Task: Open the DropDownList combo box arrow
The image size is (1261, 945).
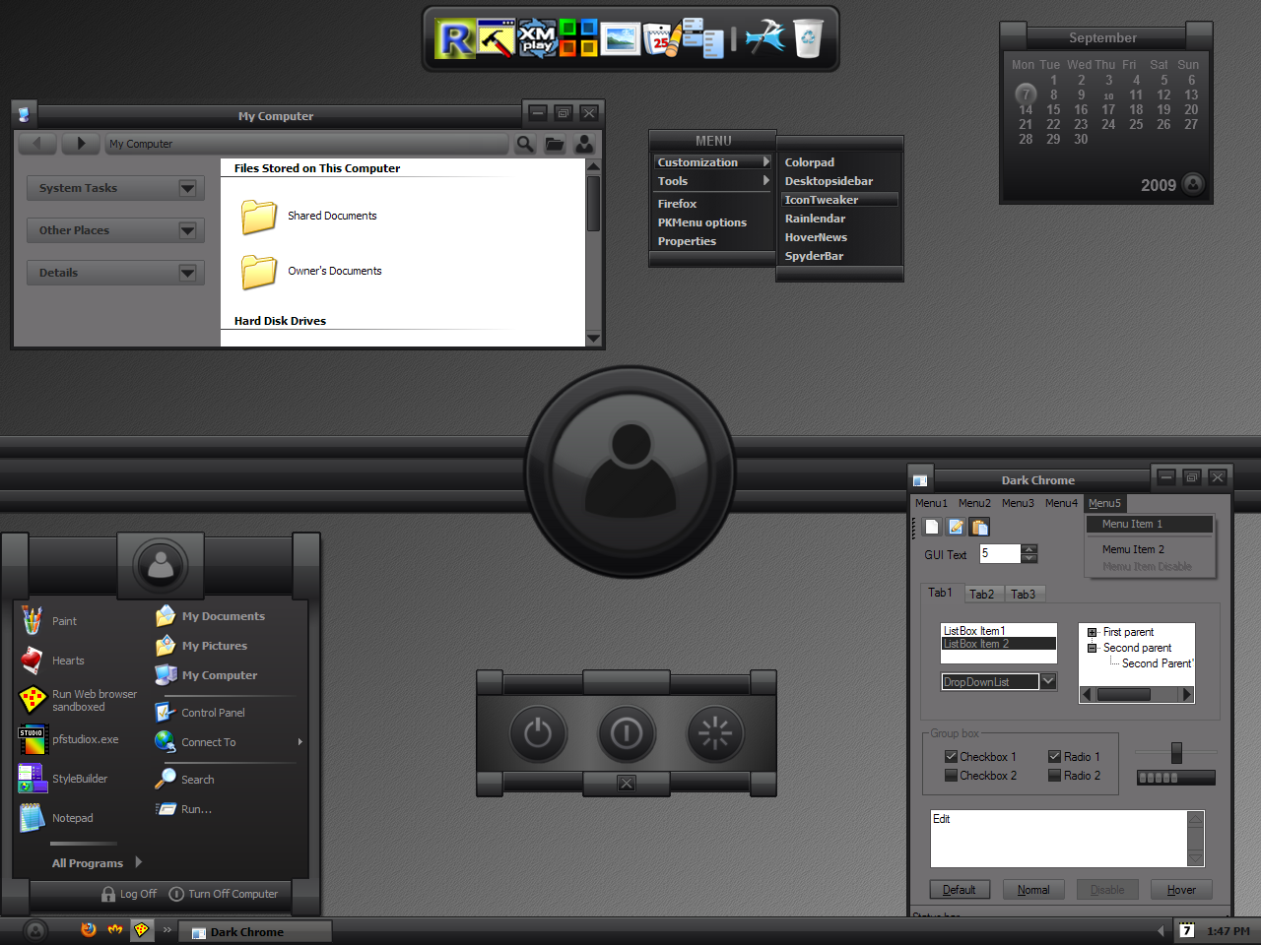Action: [1048, 681]
